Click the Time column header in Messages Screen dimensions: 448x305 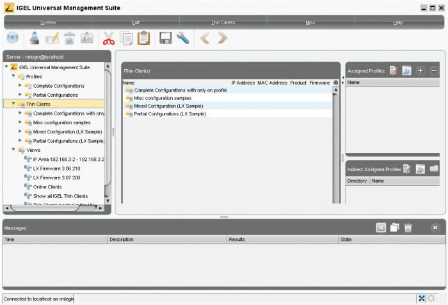pyautogui.click(x=55, y=240)
